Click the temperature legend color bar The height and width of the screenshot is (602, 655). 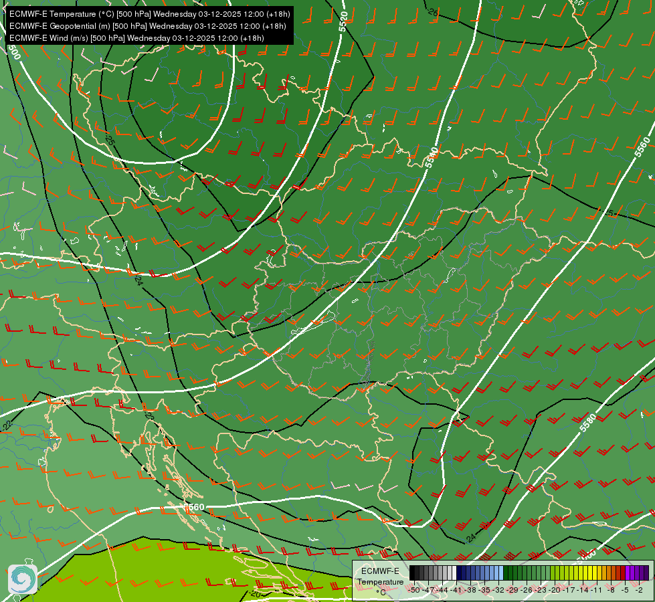(x=529, y=573)
